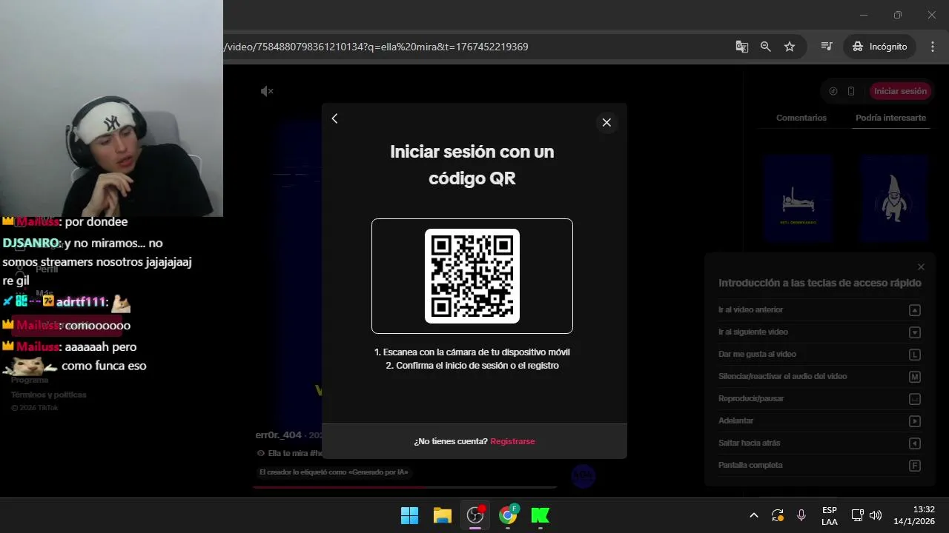The height and width of the screenshot is (533, 949).
Task: Switch to Podría interesarte tab
Action: [x=890, y=118]
